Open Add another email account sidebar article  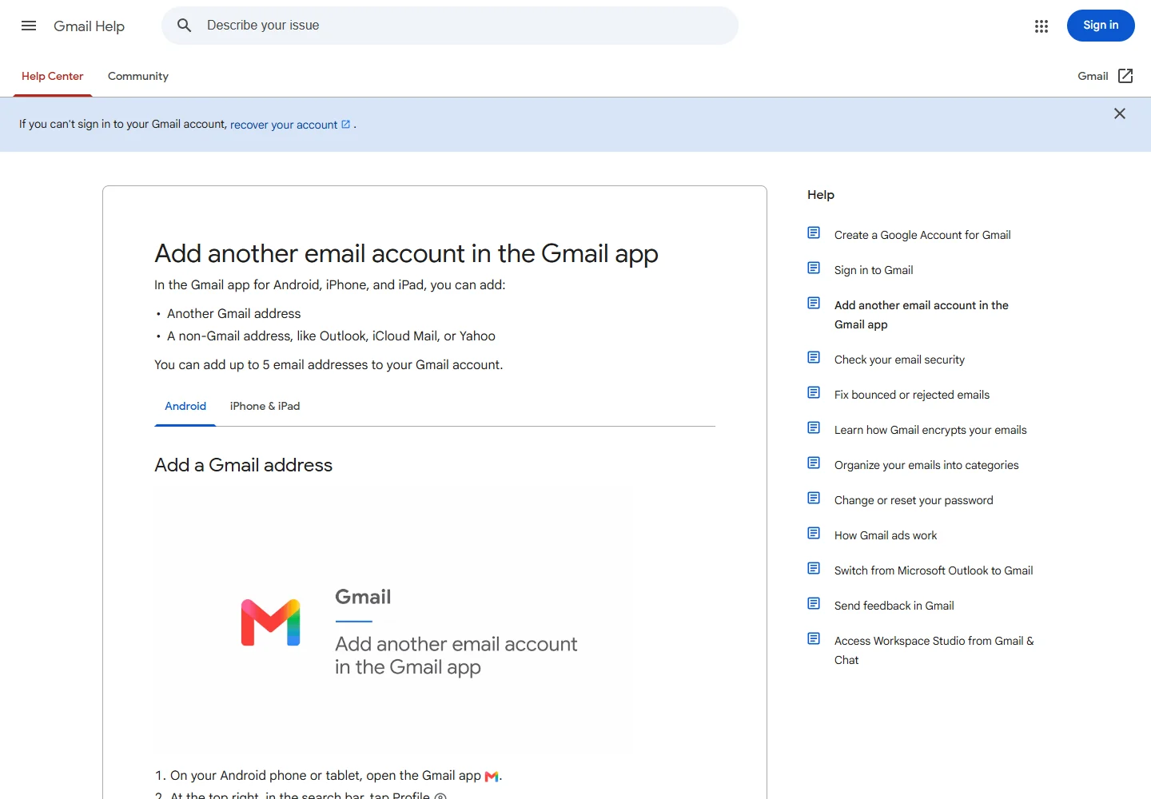(922, 315)
